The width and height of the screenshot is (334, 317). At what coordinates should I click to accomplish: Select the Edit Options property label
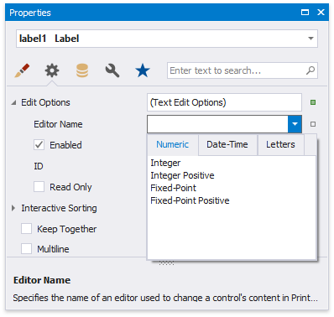pos(45,102)
